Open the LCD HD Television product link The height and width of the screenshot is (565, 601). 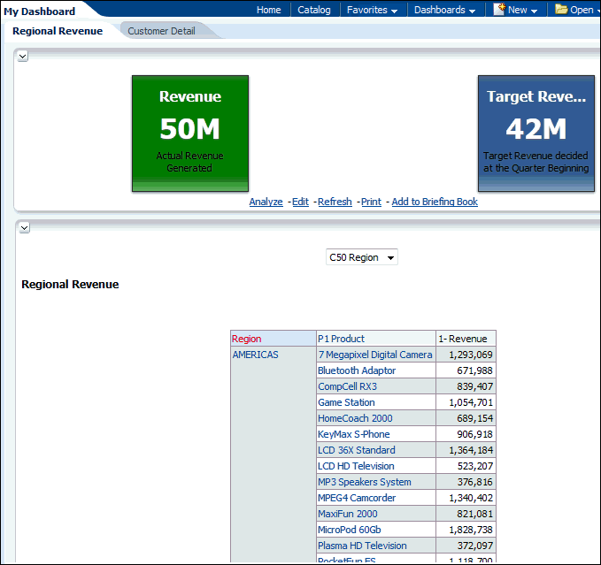tap(356, 466)
